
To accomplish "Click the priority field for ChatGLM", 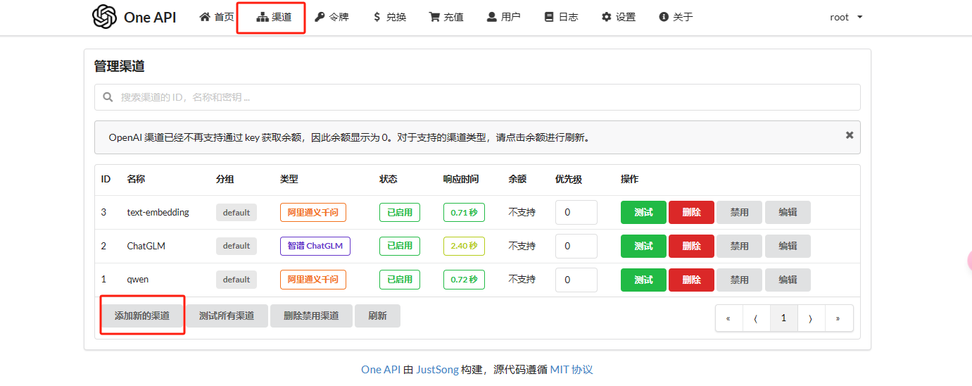I will pos(576,246).
